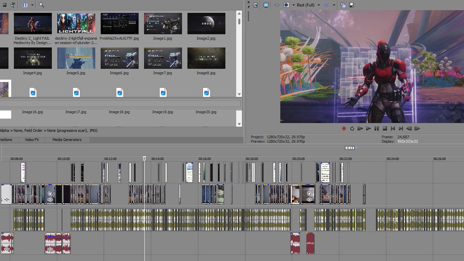Click the 00:24:00 mark on timeline ruler
Screen dimensions: 464x261
pos(393,159)
